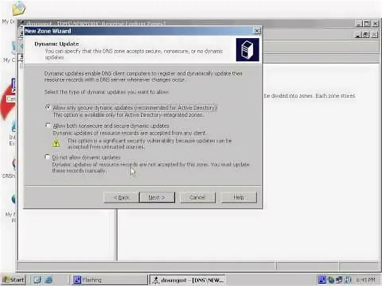Switch to the dnsmgmt taskbar button
Viewport: 382px width, 286px height.
point(187,280)
